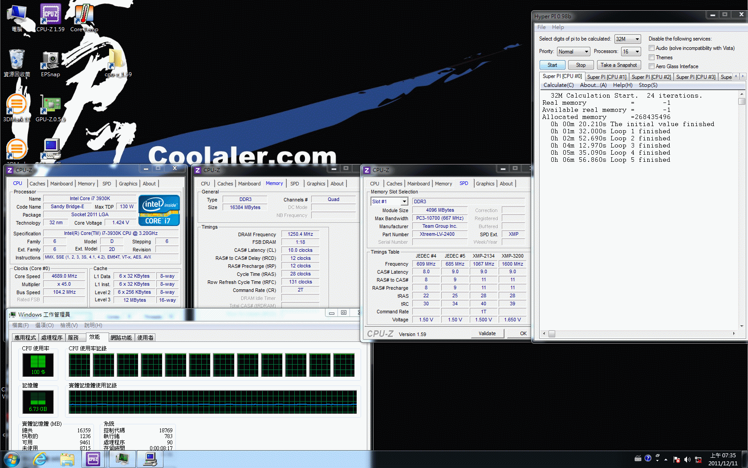The image size is (748, 468).
Task: Open the cpu-z_1.59 folder shortcut
Action: [118, 63]
